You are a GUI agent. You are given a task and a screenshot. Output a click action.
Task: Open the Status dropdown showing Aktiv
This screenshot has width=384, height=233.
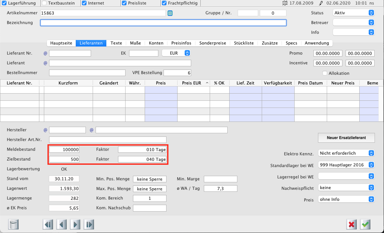pos(353,13)
